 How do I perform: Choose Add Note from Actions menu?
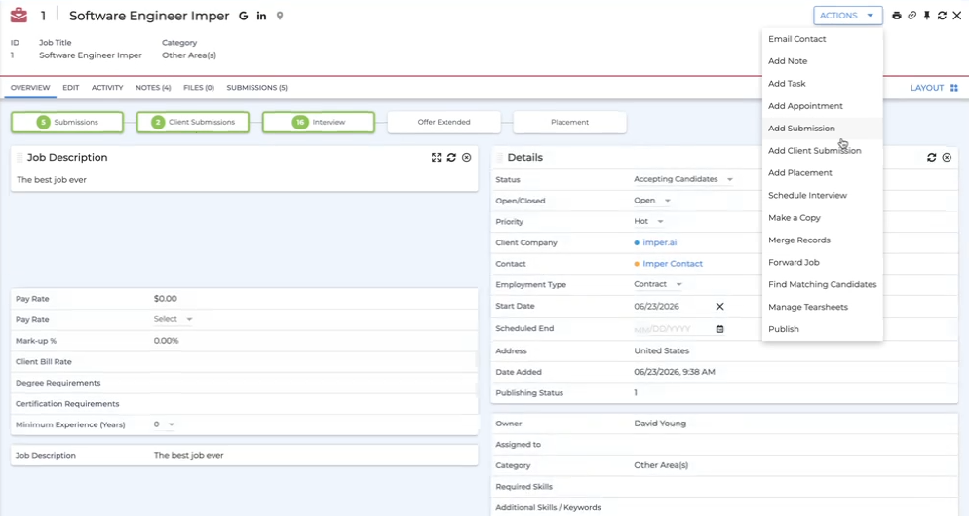[823, 61]
